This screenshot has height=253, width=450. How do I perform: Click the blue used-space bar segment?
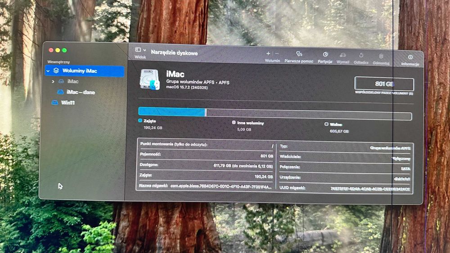click(172, 111)
